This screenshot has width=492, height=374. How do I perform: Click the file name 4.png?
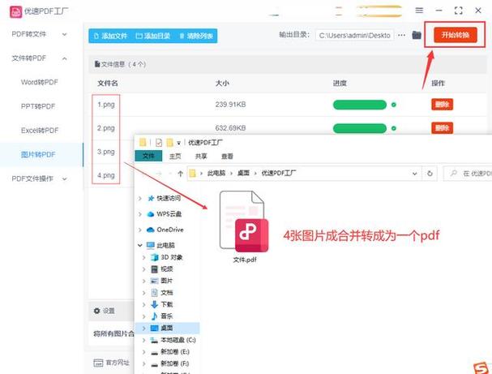click(x=106, y=175)
